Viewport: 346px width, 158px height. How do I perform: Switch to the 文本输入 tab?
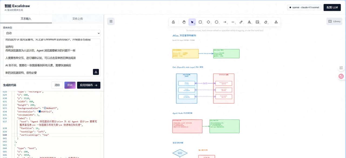coord(26,19)
